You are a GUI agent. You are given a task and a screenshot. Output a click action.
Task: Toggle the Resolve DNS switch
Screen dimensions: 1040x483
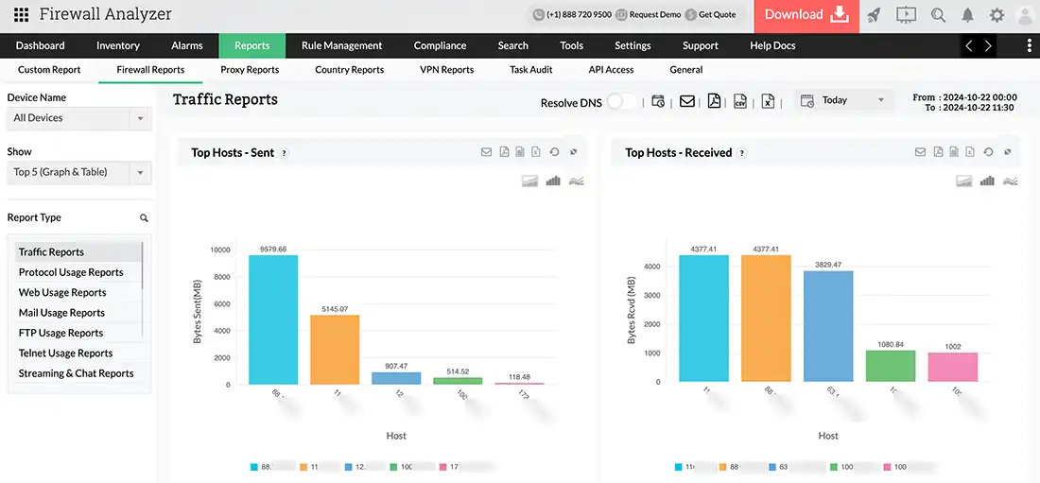(x=621, y=101)
